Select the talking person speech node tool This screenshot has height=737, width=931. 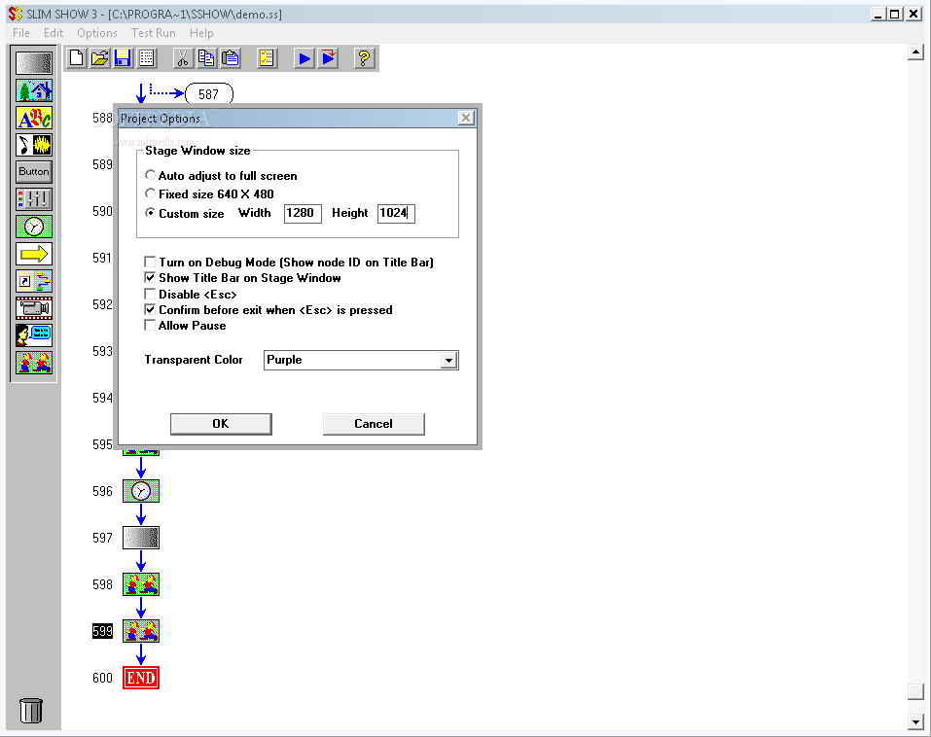[x=34, y=335]
